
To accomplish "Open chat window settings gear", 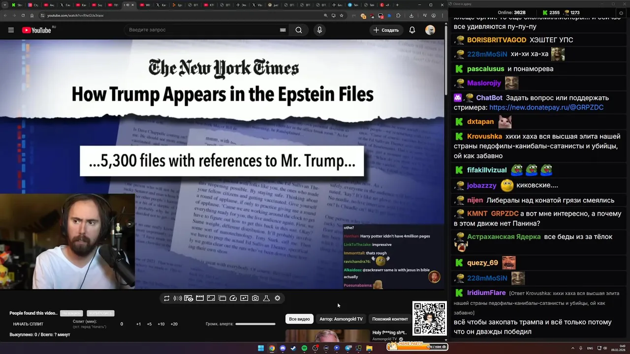I will (621, 12).
